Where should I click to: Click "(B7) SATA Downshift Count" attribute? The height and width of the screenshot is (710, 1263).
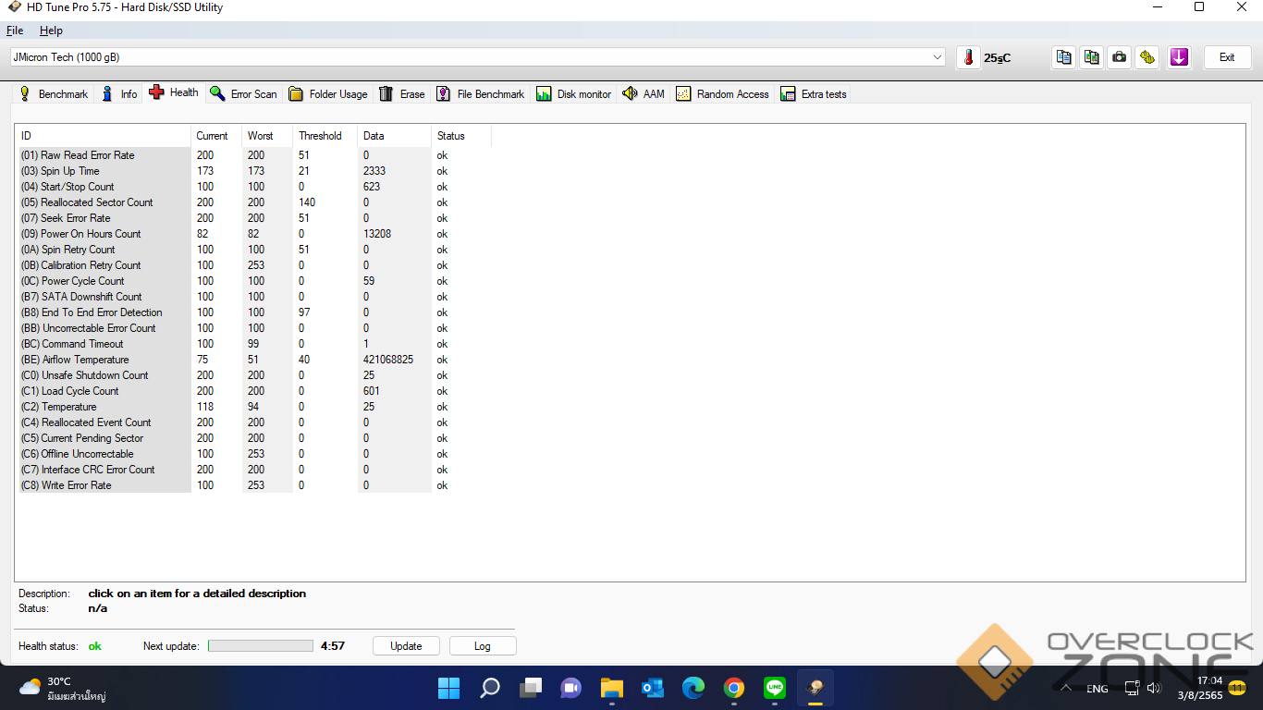pyautogui.click(x=254, y=297)
